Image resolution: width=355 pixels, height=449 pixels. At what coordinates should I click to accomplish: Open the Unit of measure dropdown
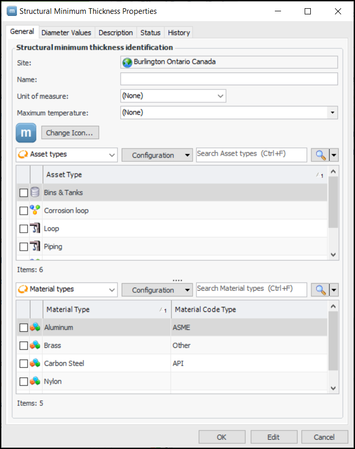173,96
